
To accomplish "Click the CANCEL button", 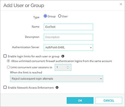I will (109, 101).
